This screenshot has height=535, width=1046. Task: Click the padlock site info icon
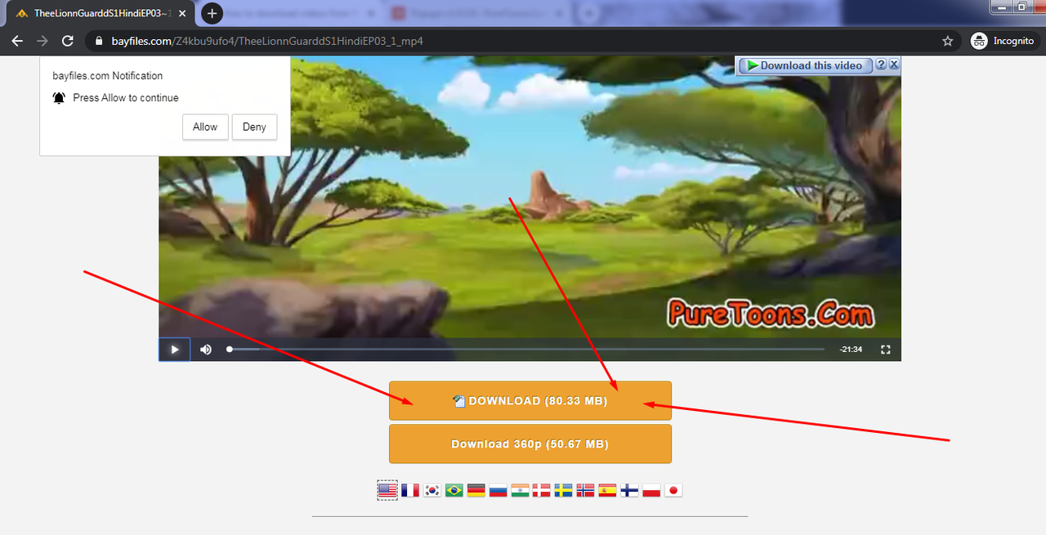click(x=99, y=41)
